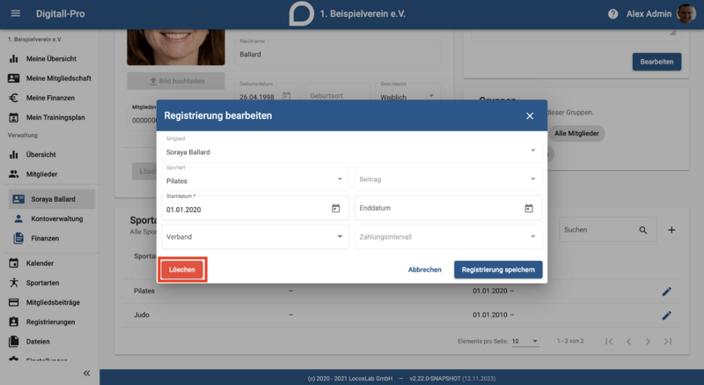The height and width of the screenshot is (385, 704).
Task: Click the help question mark icon
Action: point(612,14)
